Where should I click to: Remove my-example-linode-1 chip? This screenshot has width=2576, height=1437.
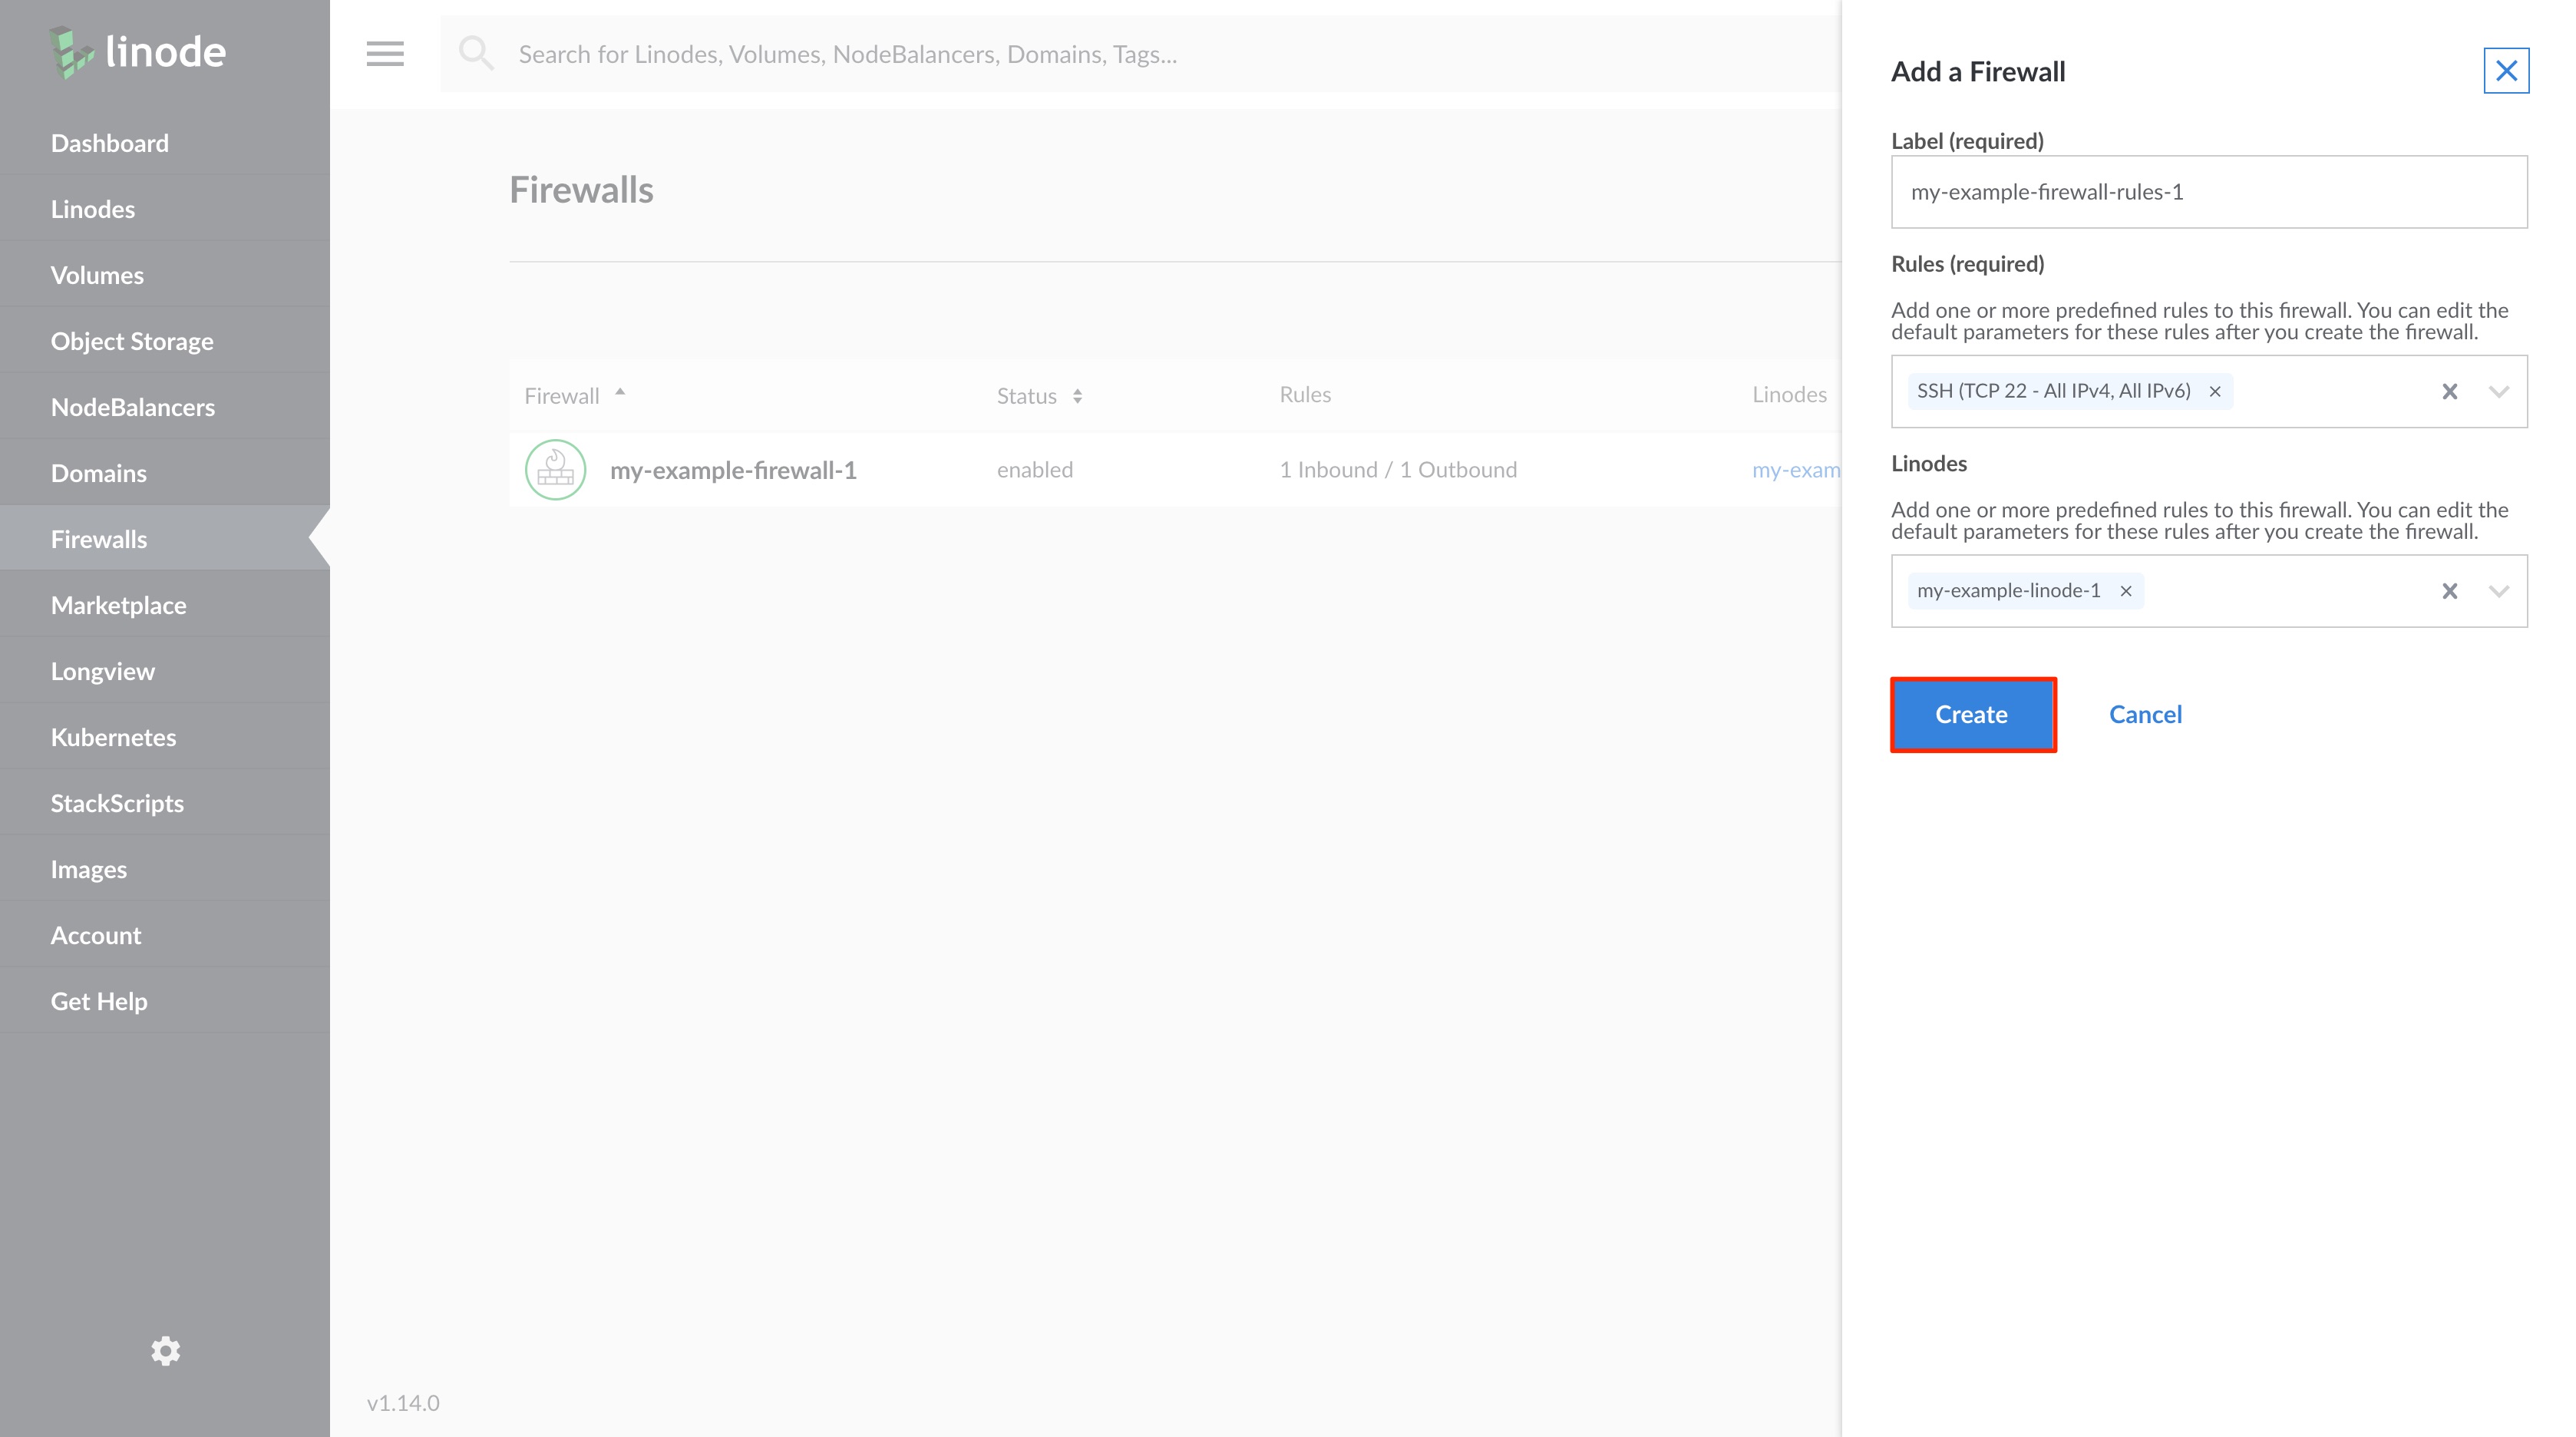2126,591
